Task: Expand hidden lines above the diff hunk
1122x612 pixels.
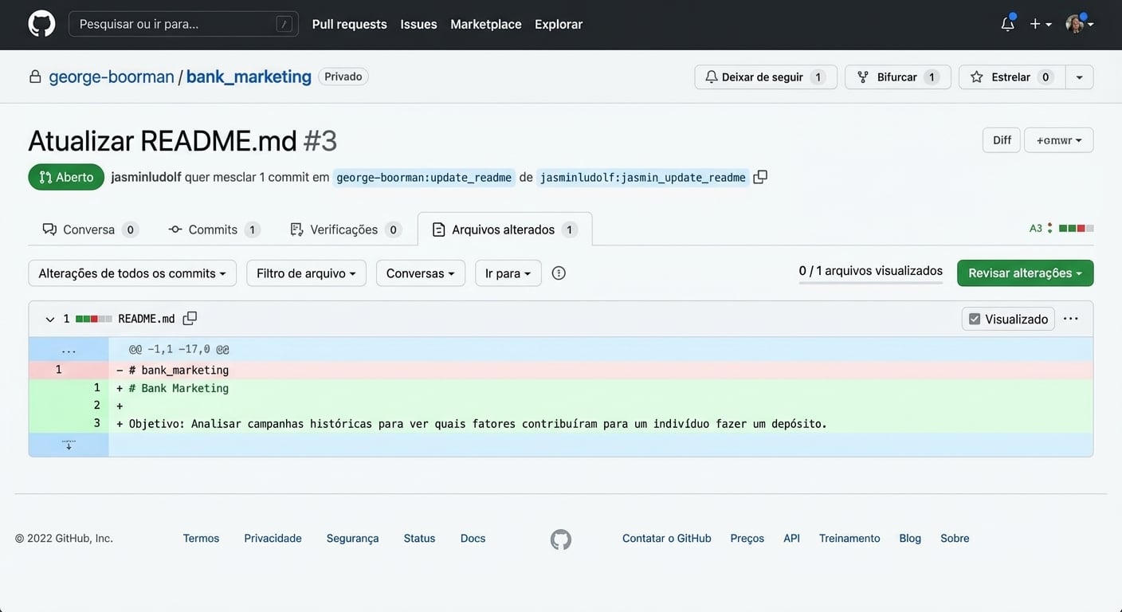Action: 69,349
